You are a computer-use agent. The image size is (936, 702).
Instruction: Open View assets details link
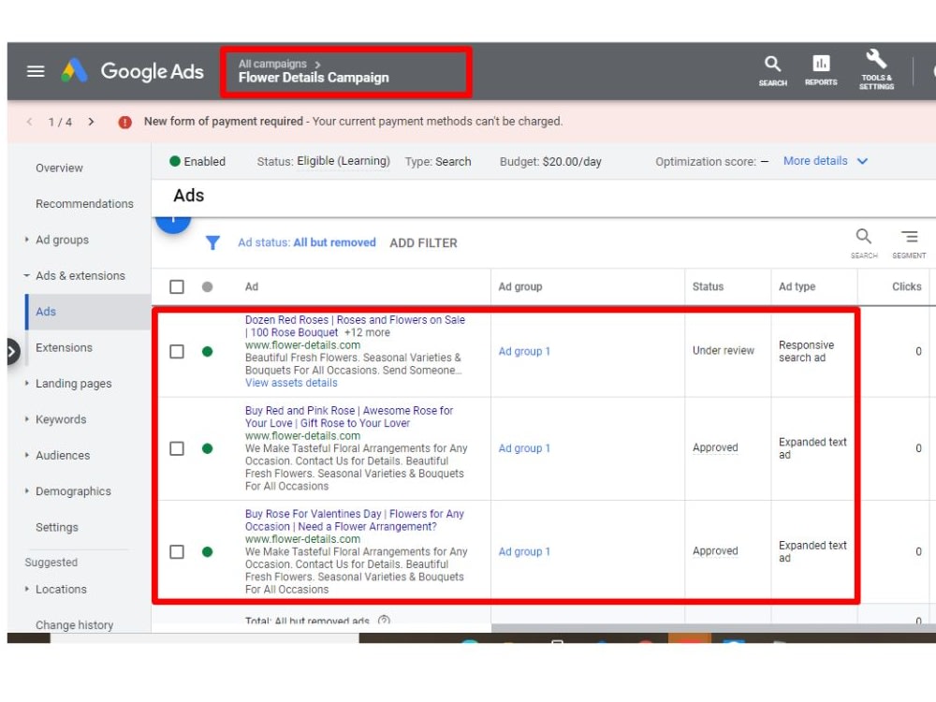(x=291, y=383)
